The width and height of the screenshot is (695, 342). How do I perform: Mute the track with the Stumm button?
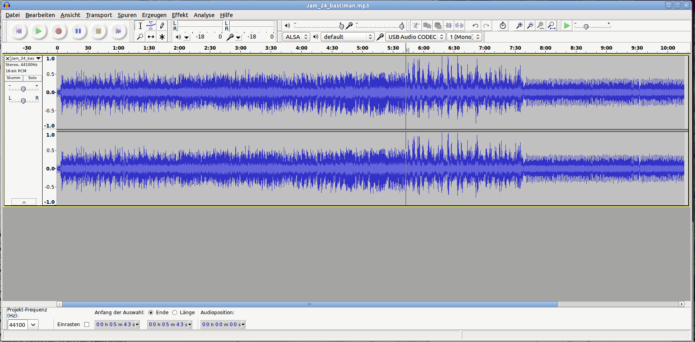pyautogui.click(x=14, y=78)
